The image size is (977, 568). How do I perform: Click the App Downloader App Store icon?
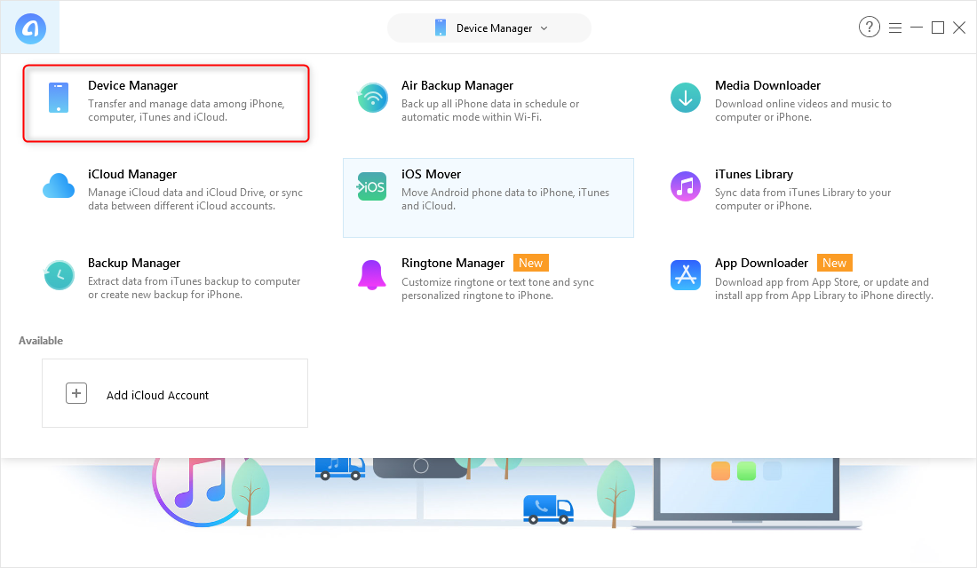coord(686,275)
